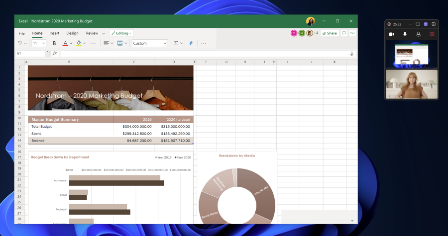
Task: Click the photo collaborator avatar
Action: 310,33
